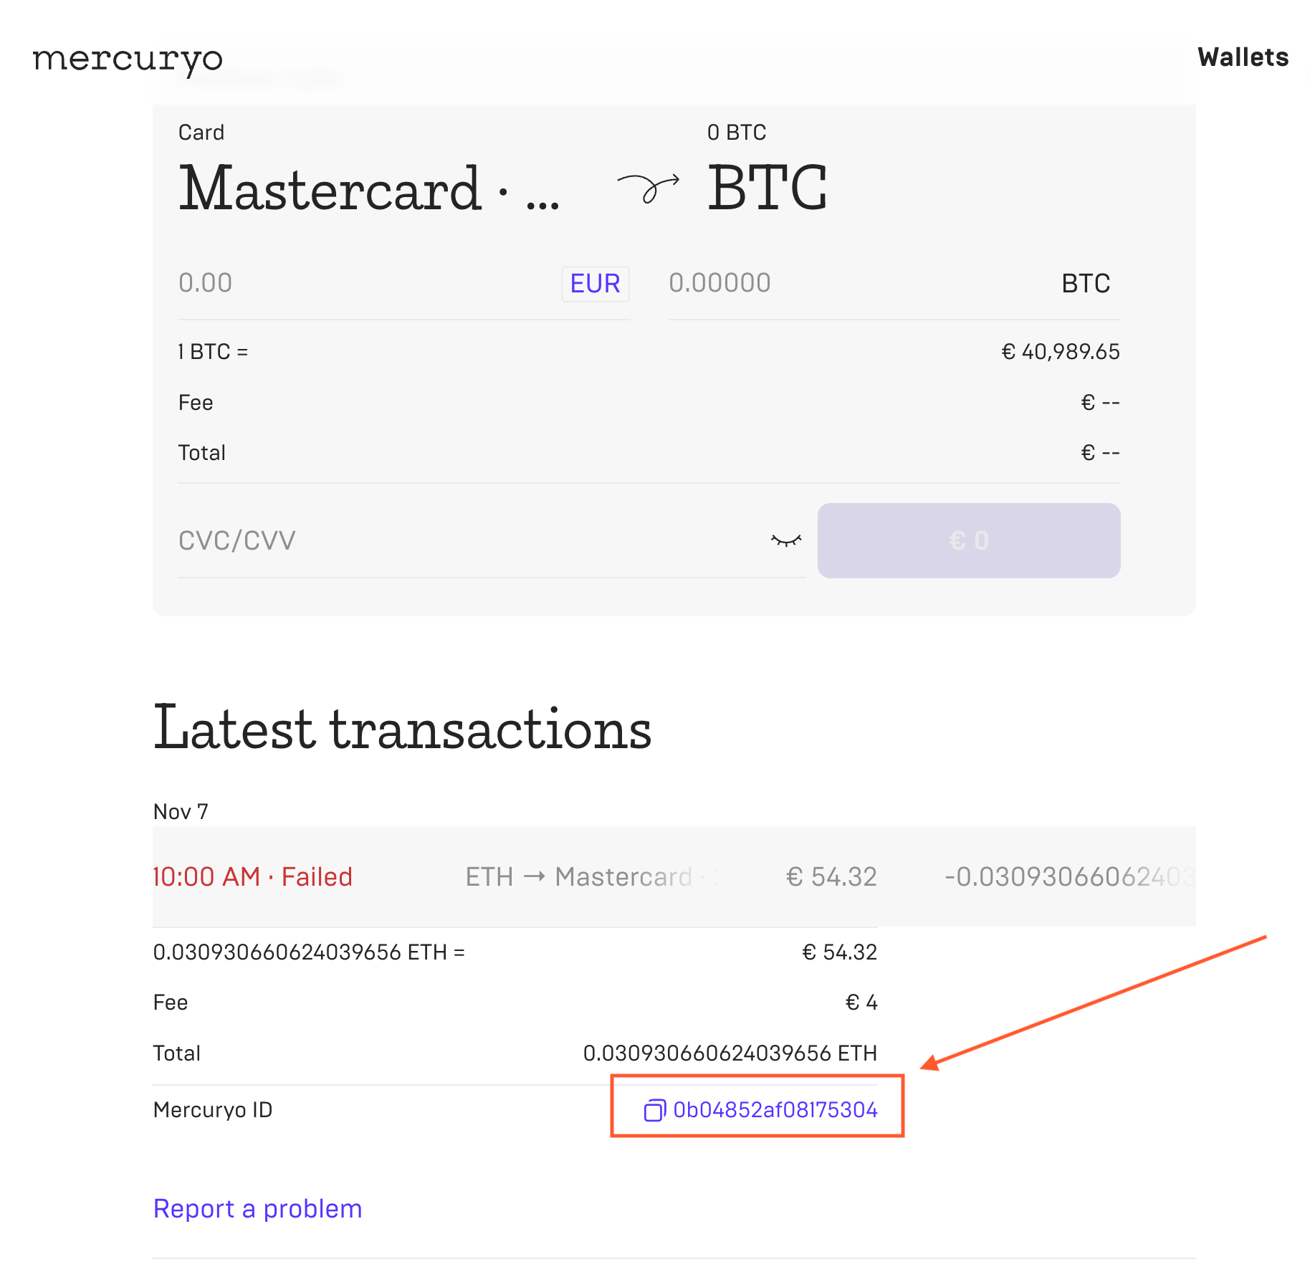Open the Report a problem link
The height and width of the screenshot is (1277, 1310).
[x=257, y=1209]
